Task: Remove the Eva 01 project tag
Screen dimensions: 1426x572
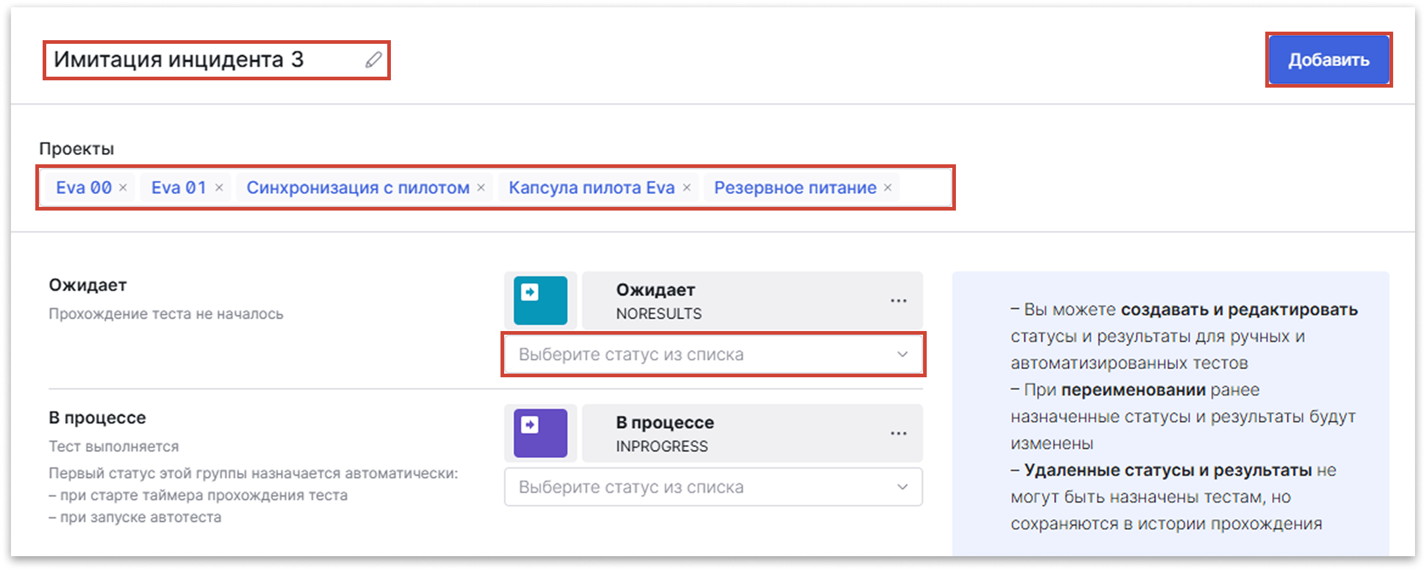Action: [218, 187]
